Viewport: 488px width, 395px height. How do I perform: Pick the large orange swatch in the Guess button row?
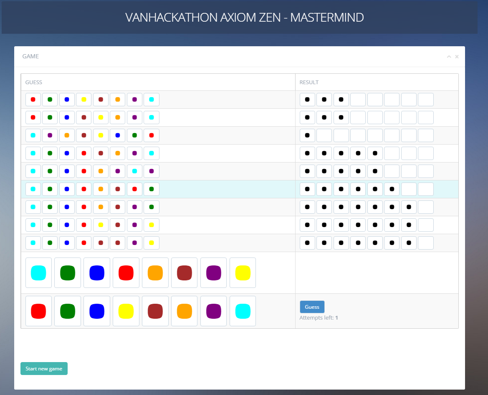click(x=184, y=311)
